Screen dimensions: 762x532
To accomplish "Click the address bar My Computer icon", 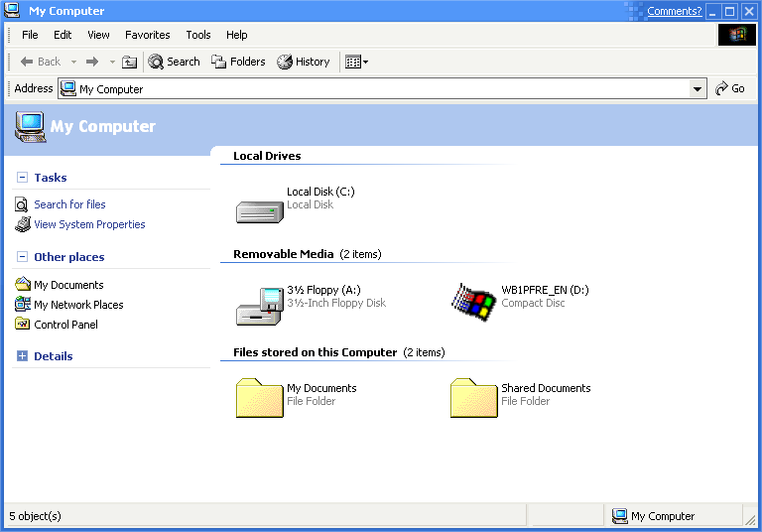I will pos(68,89).
